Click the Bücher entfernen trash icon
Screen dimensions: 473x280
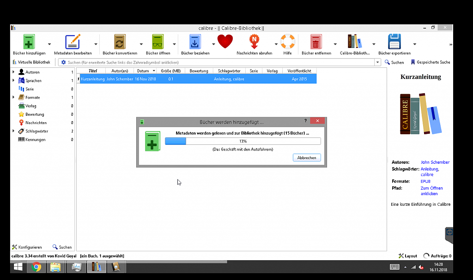[316, 42]
